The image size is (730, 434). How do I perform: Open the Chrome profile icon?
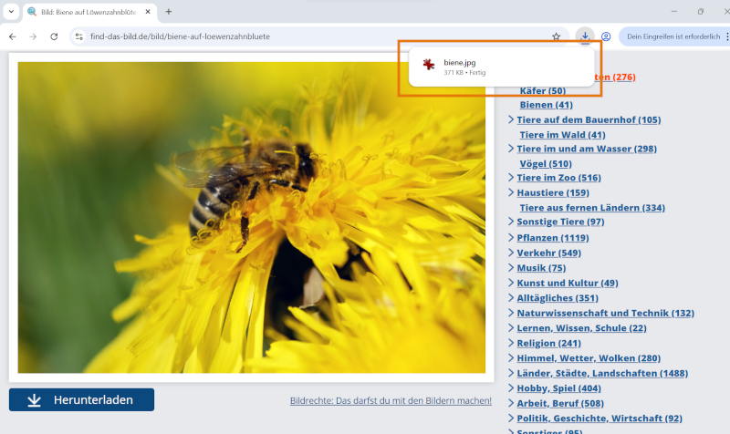(x=606, y=36)
